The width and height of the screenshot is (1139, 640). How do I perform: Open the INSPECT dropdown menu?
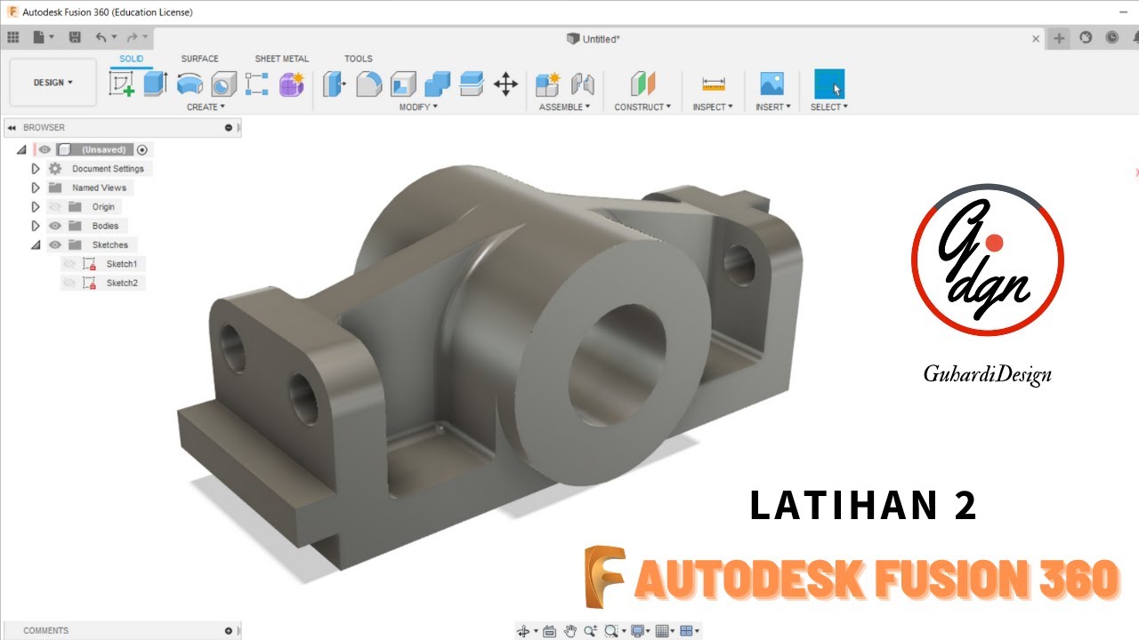pos(713,107)
